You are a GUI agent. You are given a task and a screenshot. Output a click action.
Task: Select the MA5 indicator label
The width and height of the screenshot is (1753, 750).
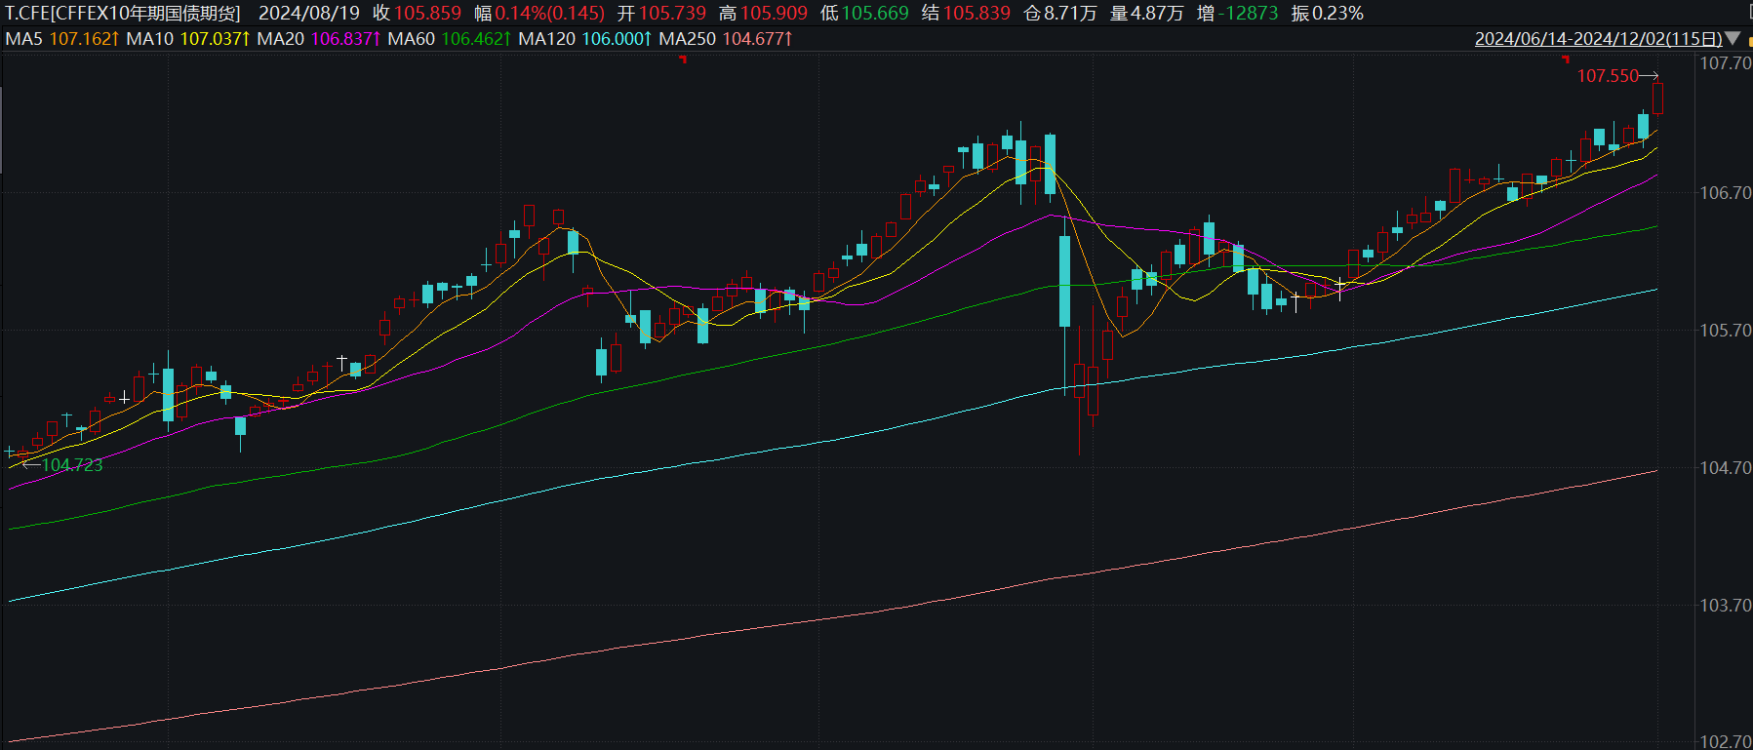click(24, 39)
